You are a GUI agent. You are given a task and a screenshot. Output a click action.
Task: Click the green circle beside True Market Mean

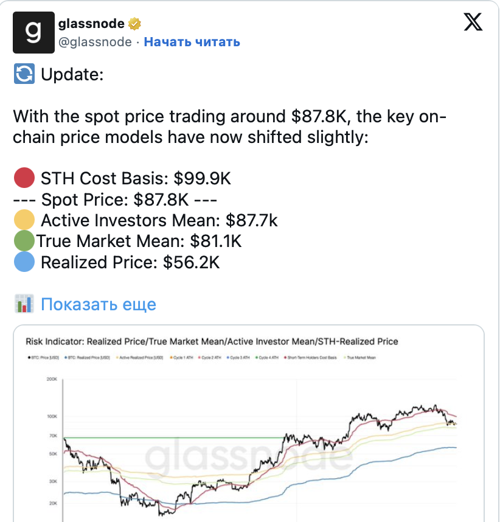tap(24, 242)
